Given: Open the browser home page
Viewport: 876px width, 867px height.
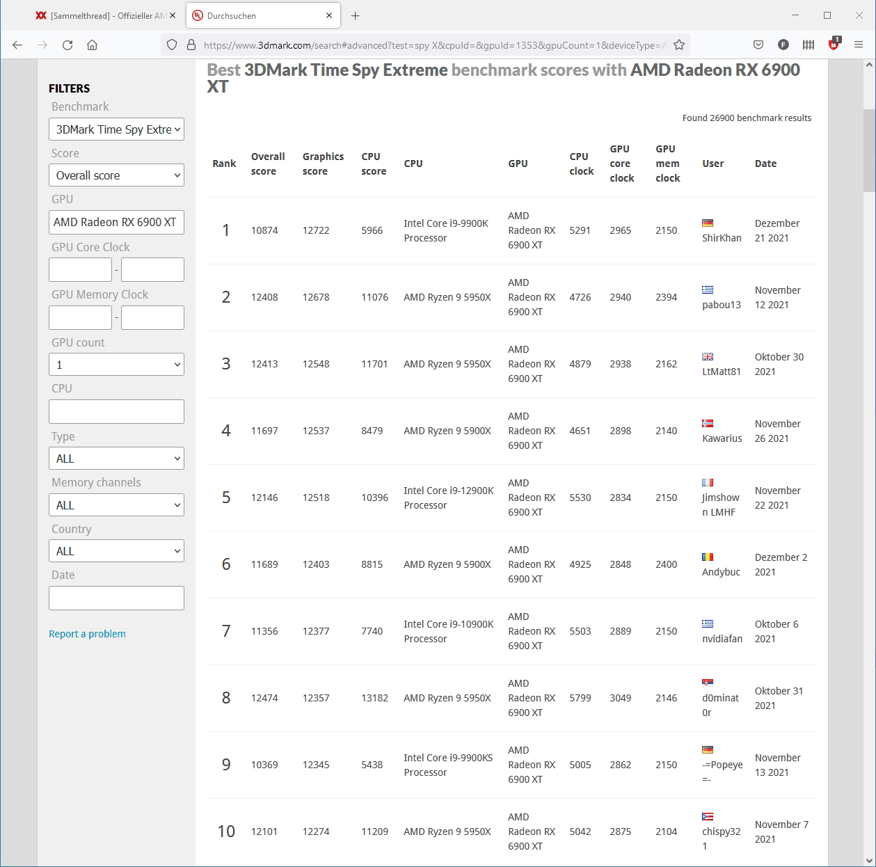Looking at the screenshot, I should click(92, 45).
